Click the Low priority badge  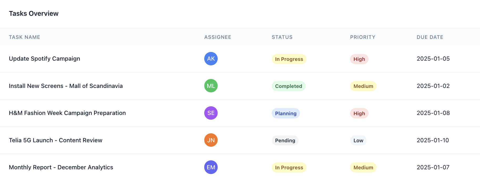pyautogui.click(x=358, y=140)
